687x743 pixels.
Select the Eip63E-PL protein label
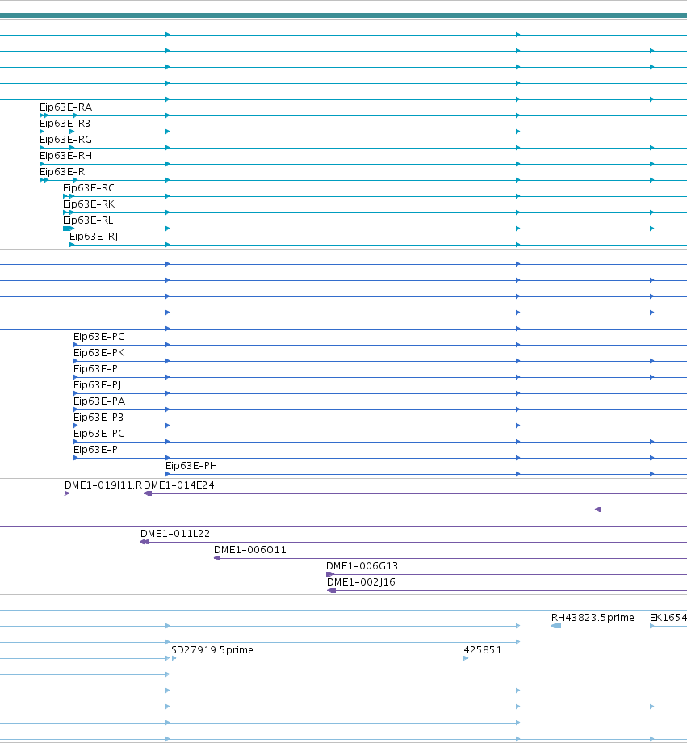point(98,369)
